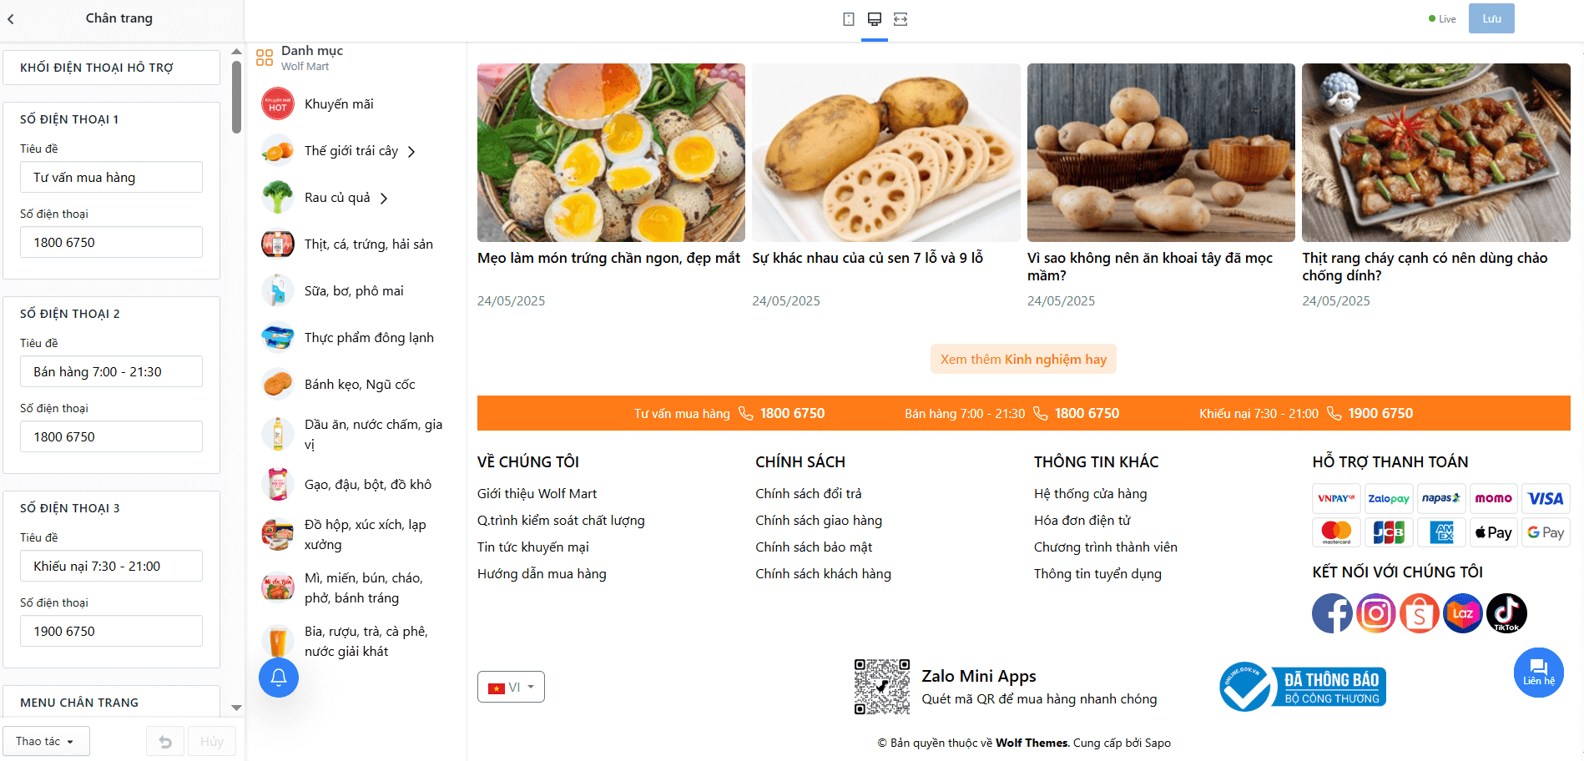
Task: Click the ZaloPay payment logo
Action: pos(1389,498)
